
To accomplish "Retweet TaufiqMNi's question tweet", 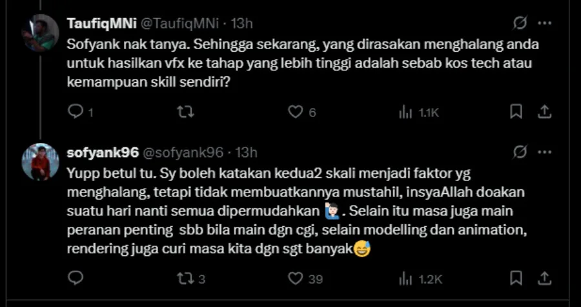I will pos(185,112).
